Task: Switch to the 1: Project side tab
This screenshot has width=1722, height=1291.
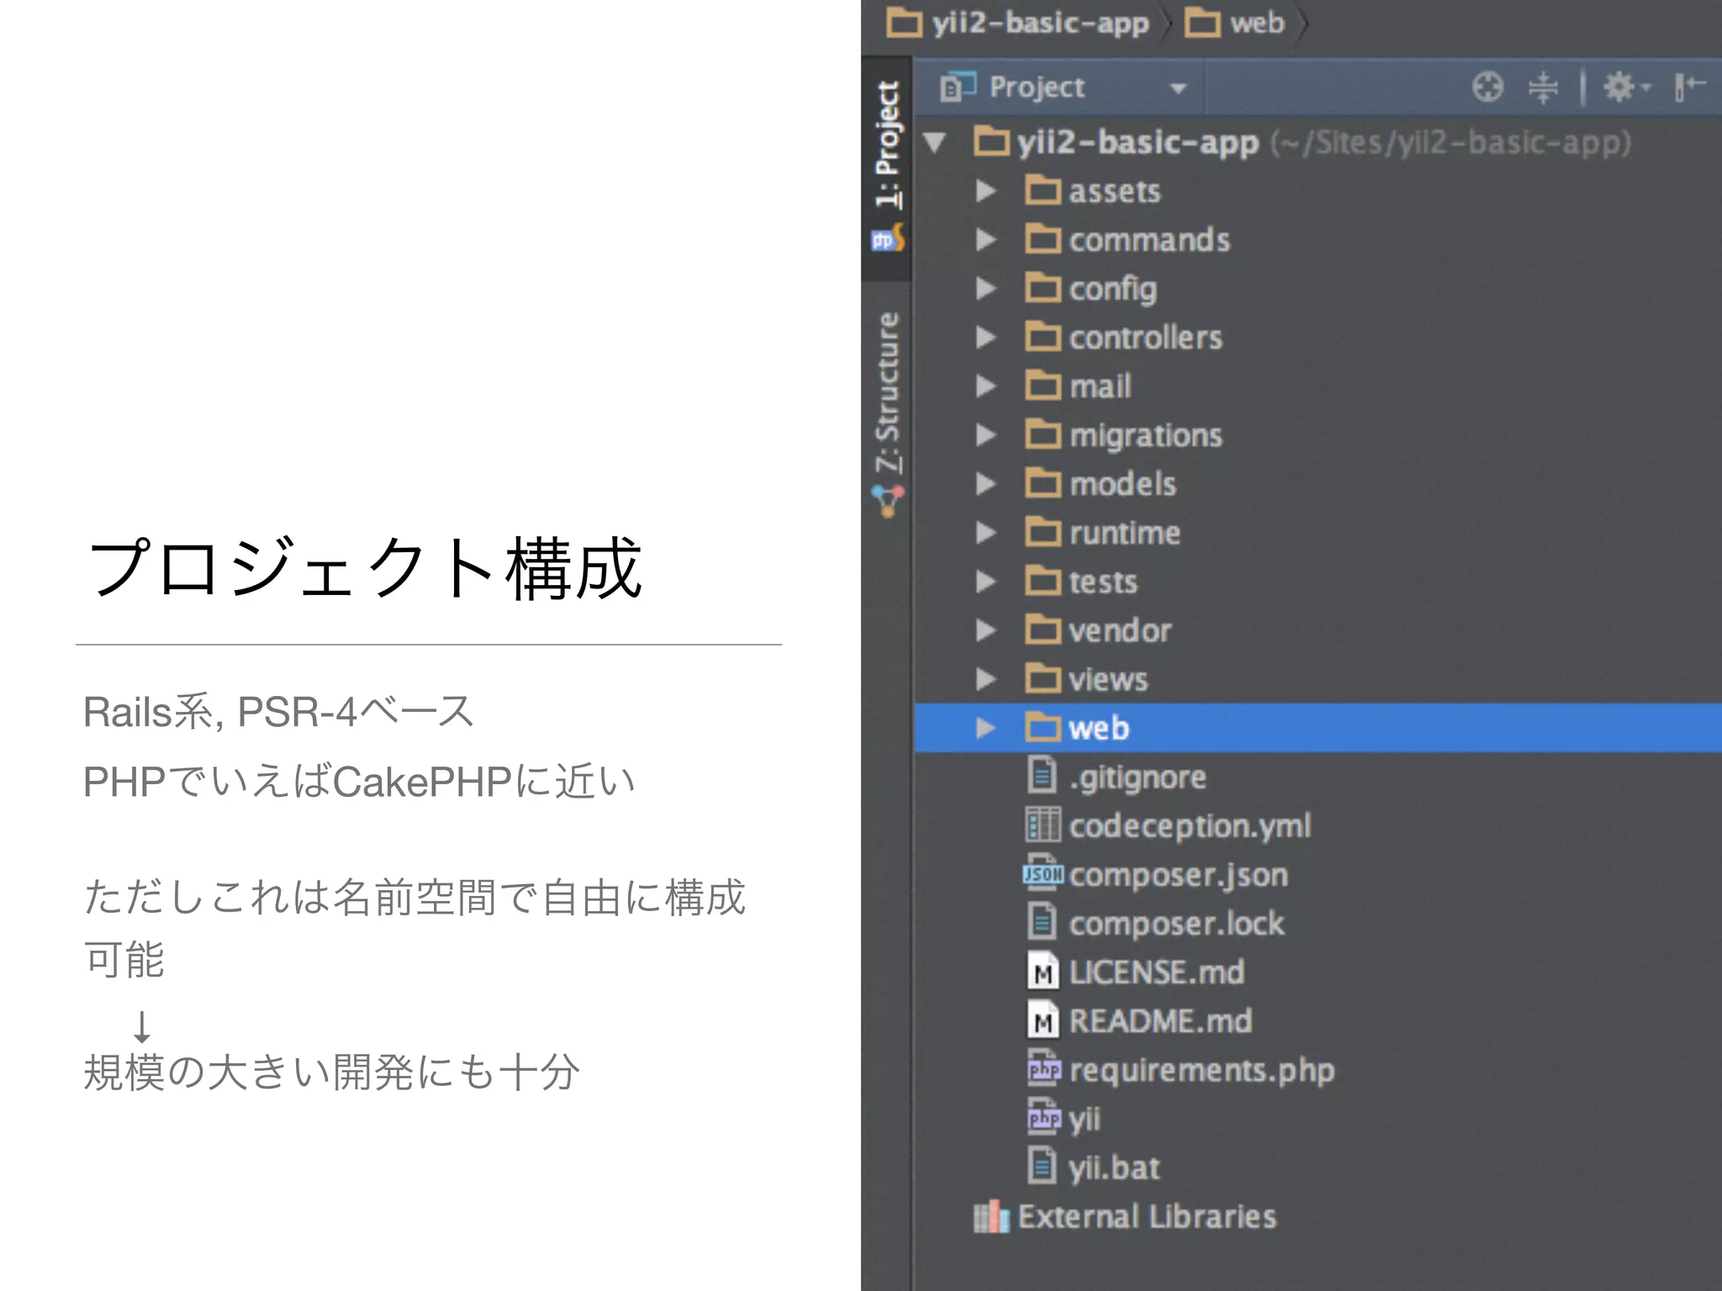Action: tap(887, 166)
